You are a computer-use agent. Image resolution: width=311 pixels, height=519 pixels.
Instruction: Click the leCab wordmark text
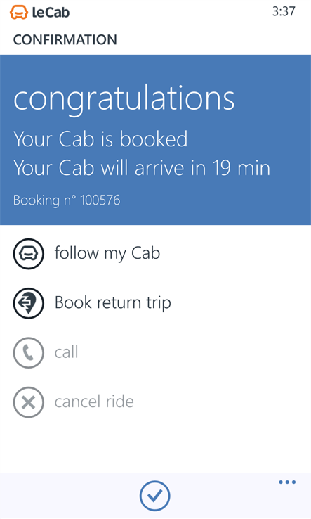tap(51, 13)
